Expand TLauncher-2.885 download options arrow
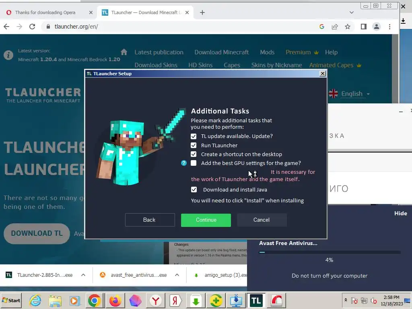This screenshot has height=309, width=412. (x=83, y=275)
